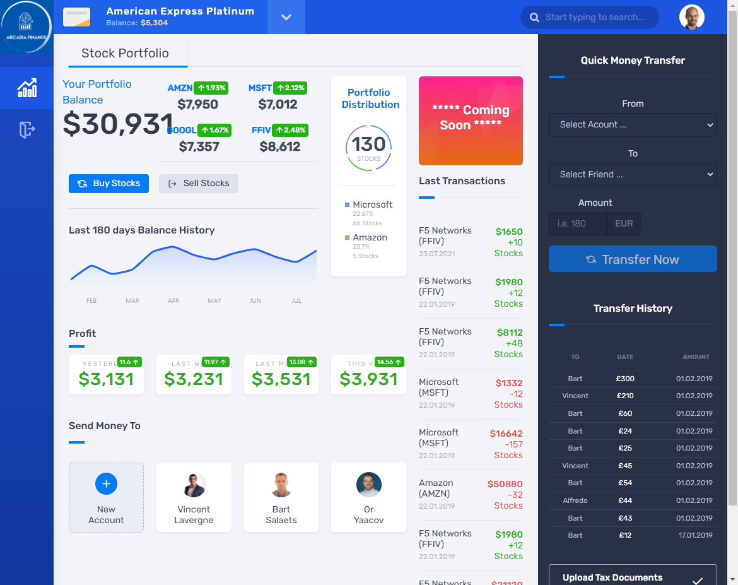Click the $50880 Amazon transaction
Viewport: 738px width, 585px height.
tap(471, 495)
